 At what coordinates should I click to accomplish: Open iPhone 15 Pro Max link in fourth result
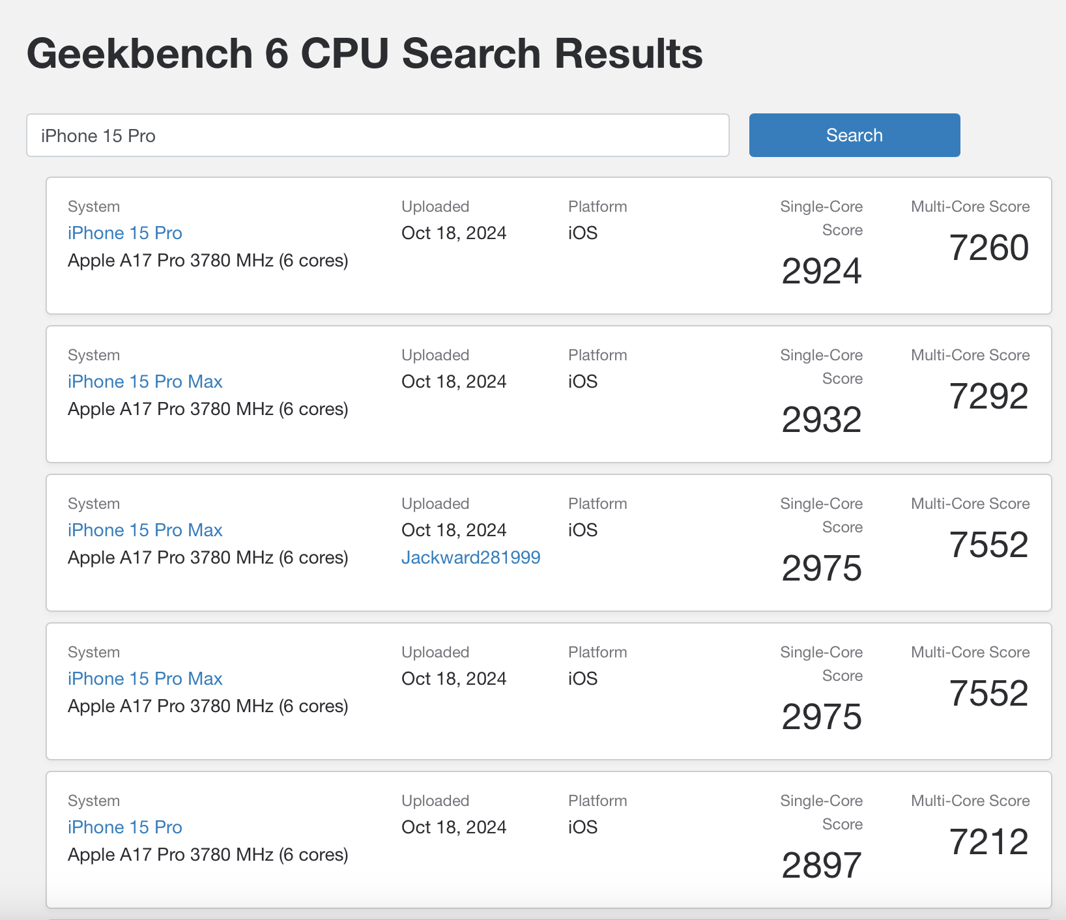pyautogui.click(x=145, y=678)
